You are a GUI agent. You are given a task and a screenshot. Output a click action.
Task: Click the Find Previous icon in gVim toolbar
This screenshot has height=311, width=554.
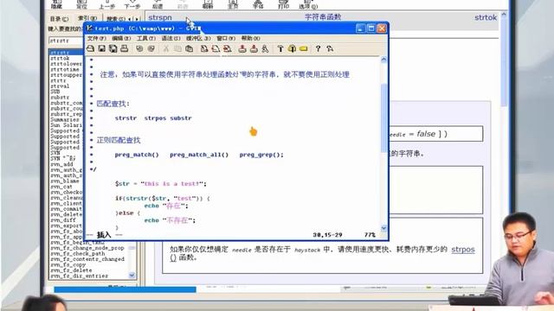tap(227, 48)
